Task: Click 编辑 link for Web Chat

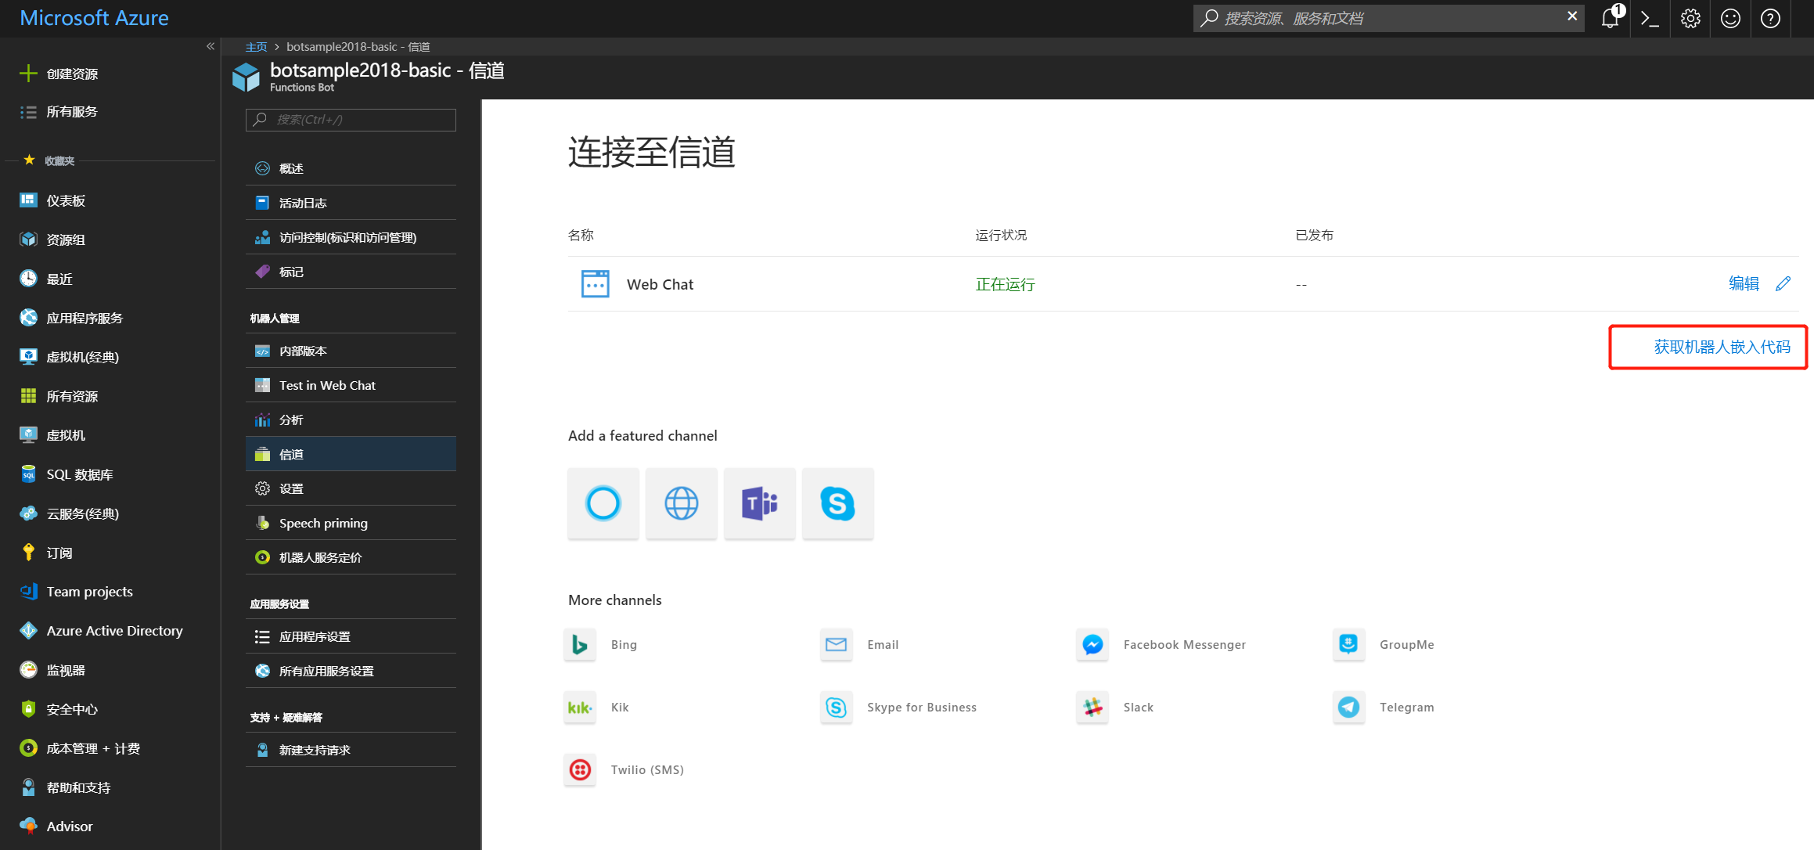Action: pos(1744,284)
